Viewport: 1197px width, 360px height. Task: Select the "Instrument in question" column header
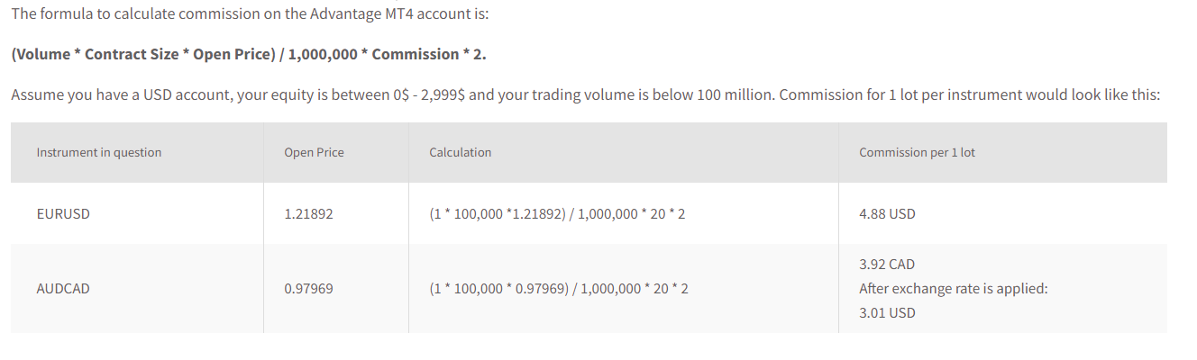[x=99, y=152]
